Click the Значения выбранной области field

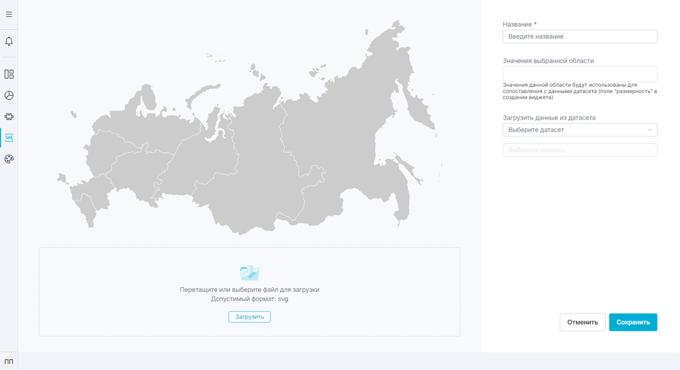(579, 73)
